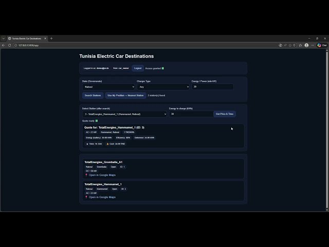Click the site info icon in the address bar

pyautogui.click(x=15, y=45)
